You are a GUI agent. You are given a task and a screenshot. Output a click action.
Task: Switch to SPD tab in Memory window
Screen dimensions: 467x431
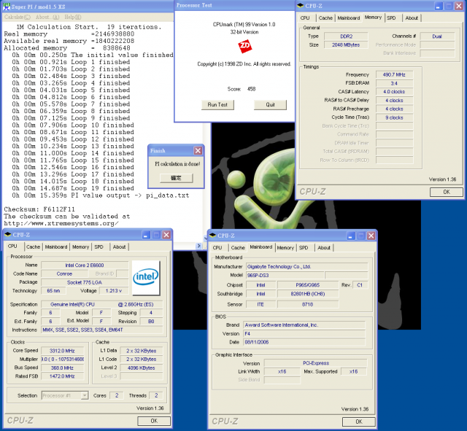391,18
